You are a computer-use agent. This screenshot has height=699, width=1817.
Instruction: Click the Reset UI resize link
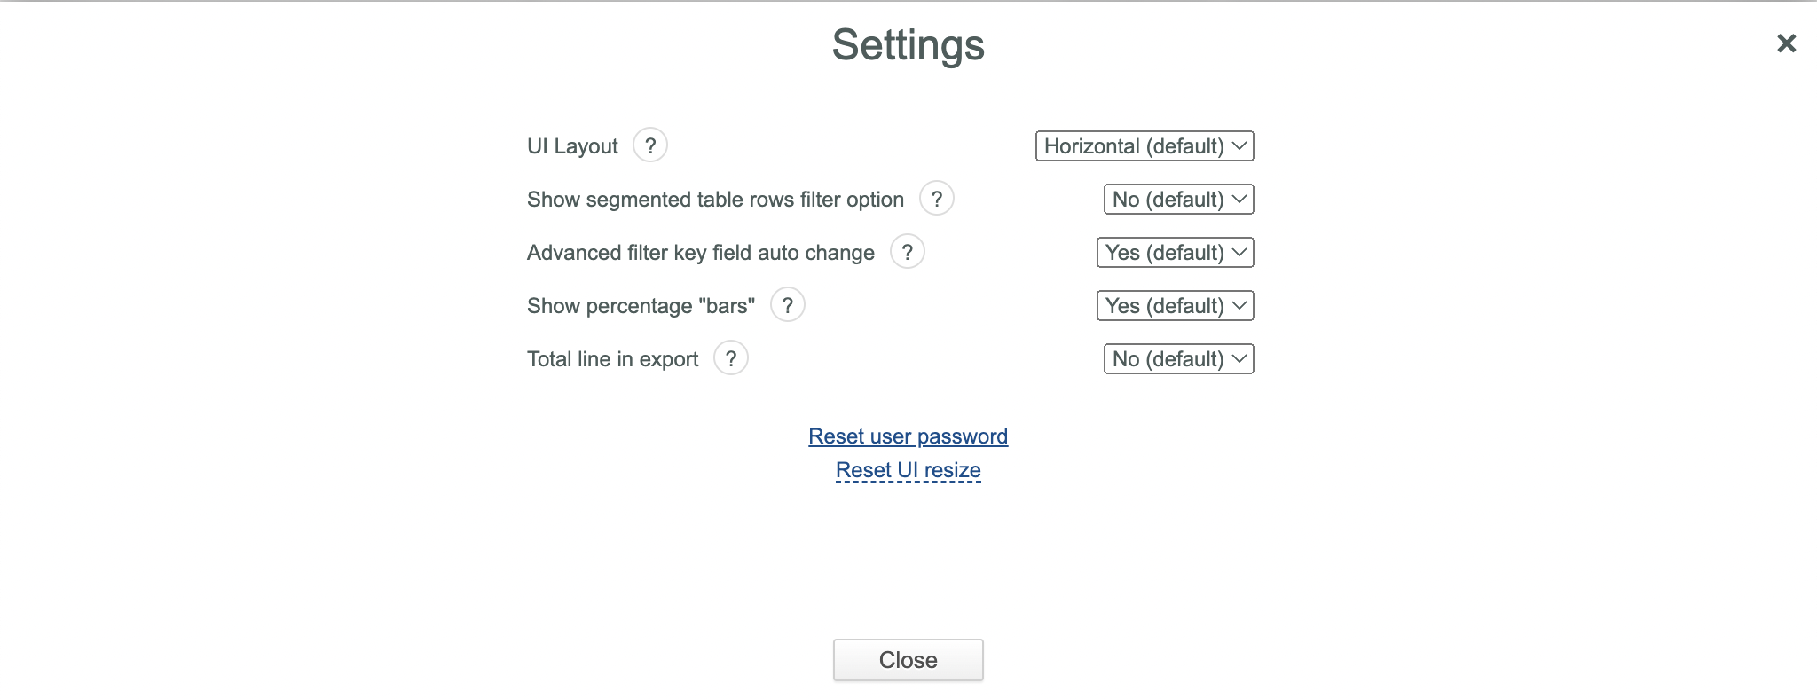coord(908,470)
